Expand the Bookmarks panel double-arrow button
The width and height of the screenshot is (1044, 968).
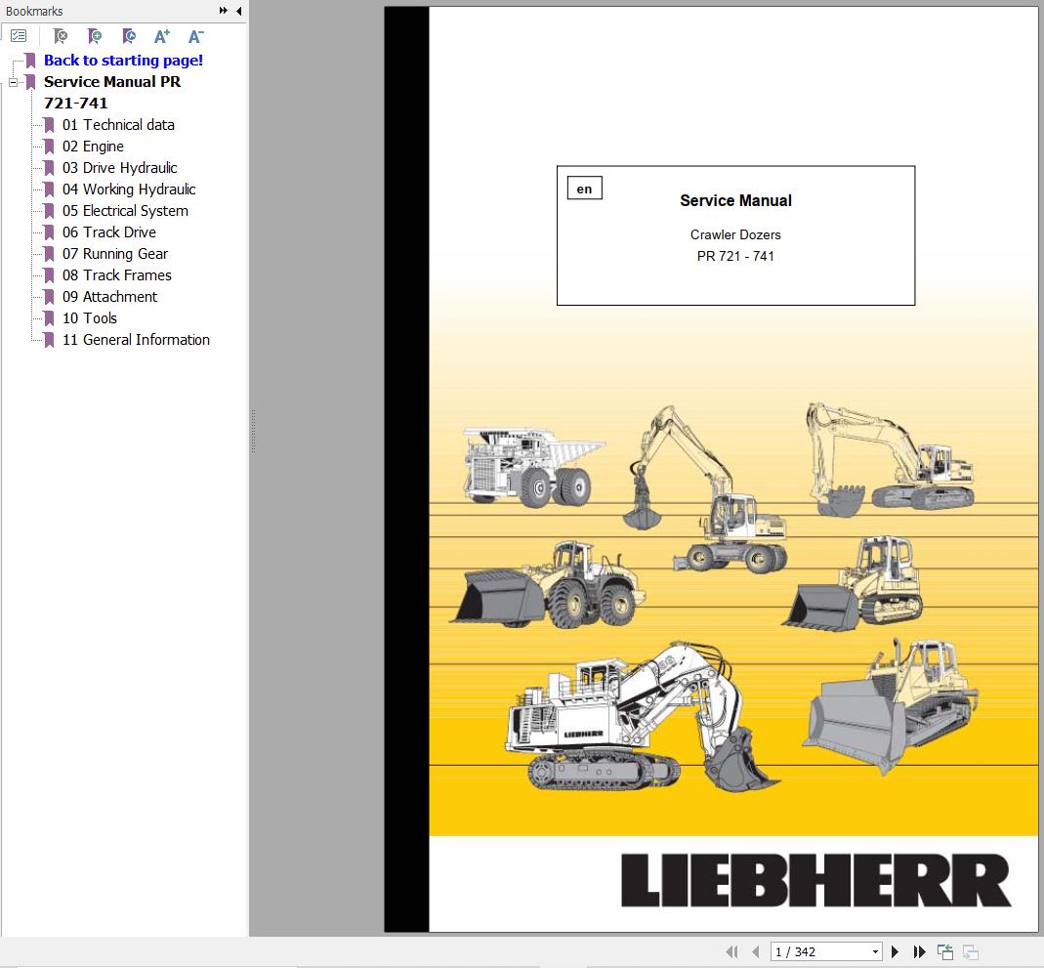coord(223,11)
